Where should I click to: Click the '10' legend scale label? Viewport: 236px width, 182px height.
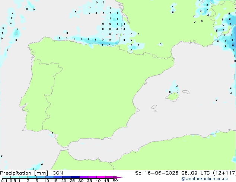point(47,181)
